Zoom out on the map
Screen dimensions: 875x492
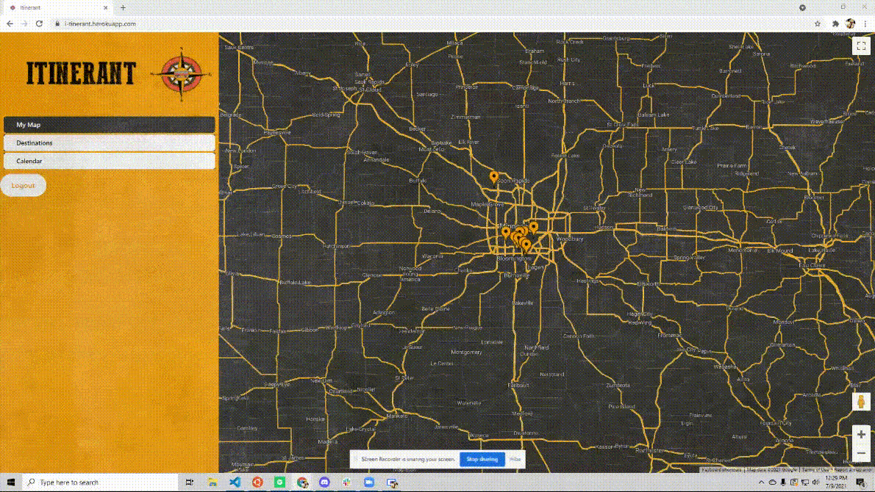(x=861, y=453)
